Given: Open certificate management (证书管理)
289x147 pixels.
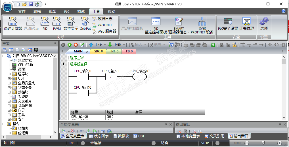Looking at the screenshot, I should tap(247, 24).
